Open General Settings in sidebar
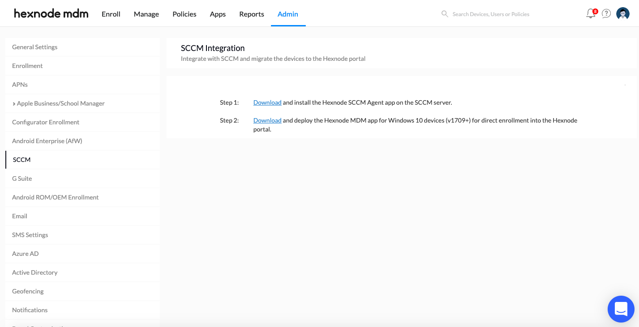The image size is (639, 327). tap(82, 47)
